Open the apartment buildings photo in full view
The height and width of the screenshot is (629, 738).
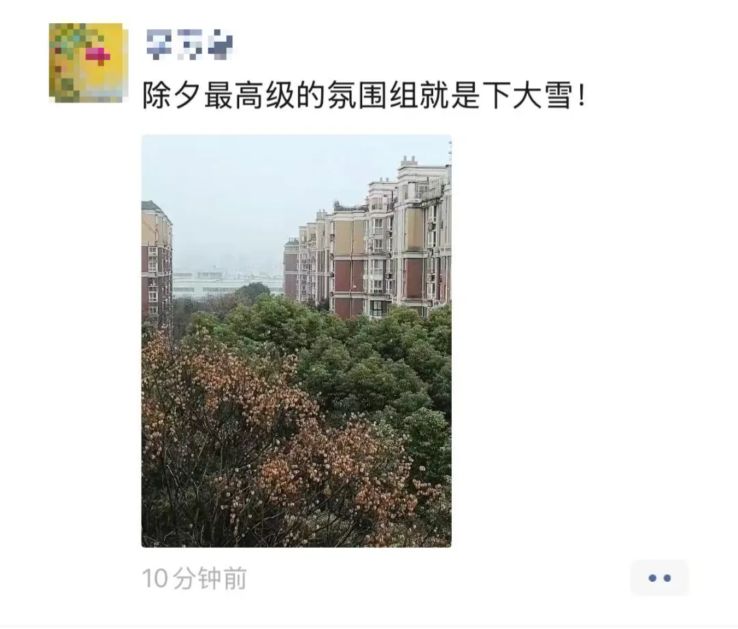[x=297, y=341]
